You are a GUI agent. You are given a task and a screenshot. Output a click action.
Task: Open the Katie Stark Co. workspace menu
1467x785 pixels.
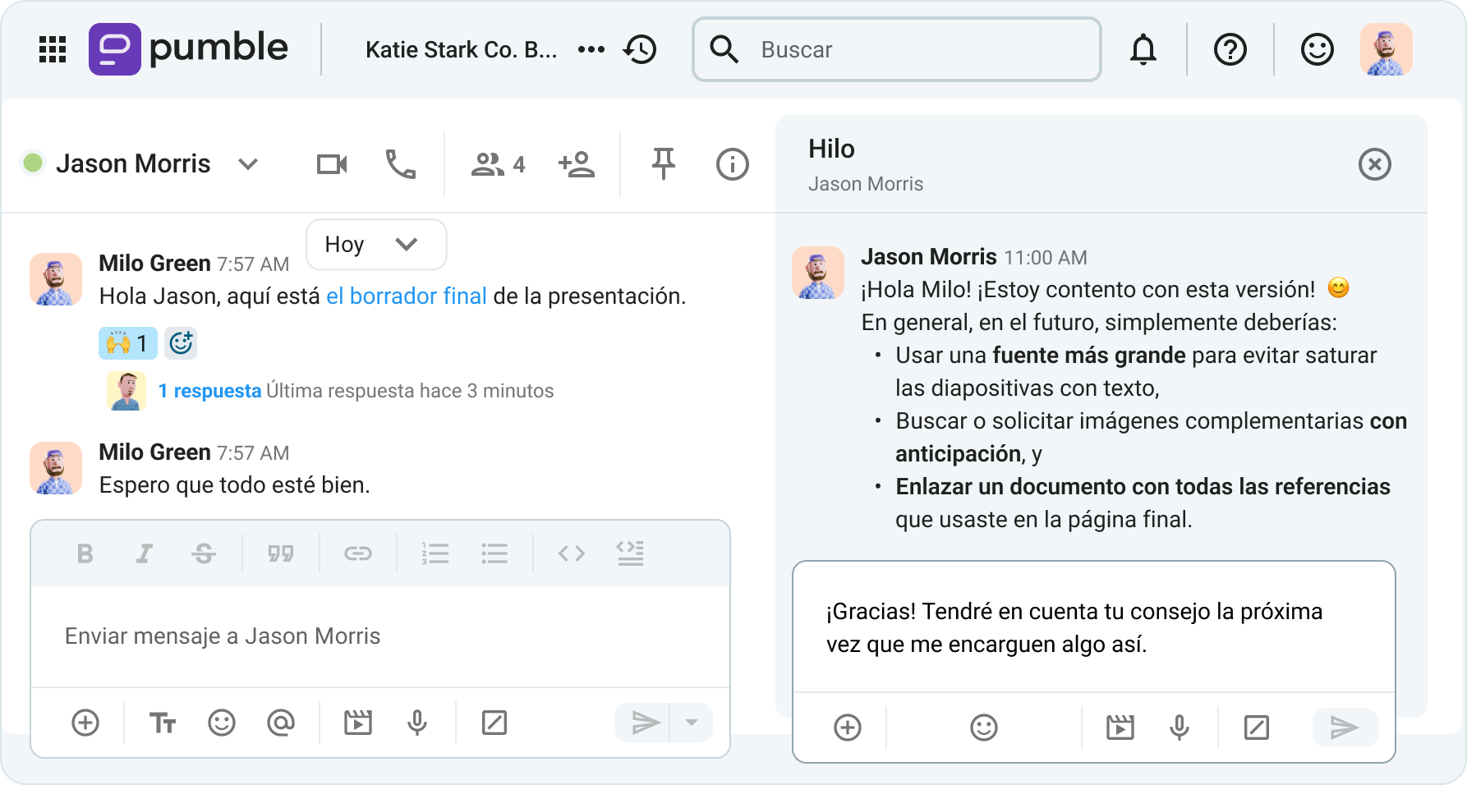point(462,49)
